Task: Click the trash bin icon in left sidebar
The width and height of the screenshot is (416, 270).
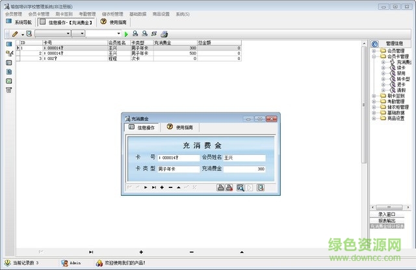Action: click(x=8, y=90)
